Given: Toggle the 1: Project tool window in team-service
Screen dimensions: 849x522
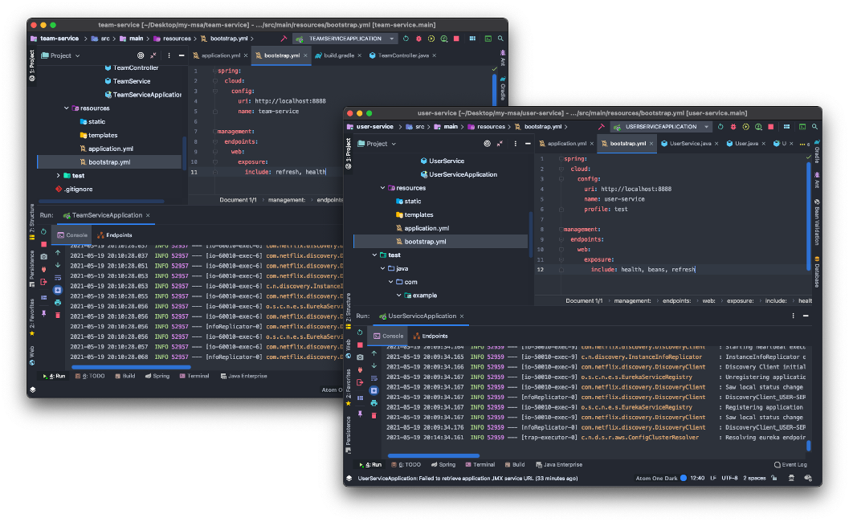Looking at the screenshot, I should click(x=31, y=66).
